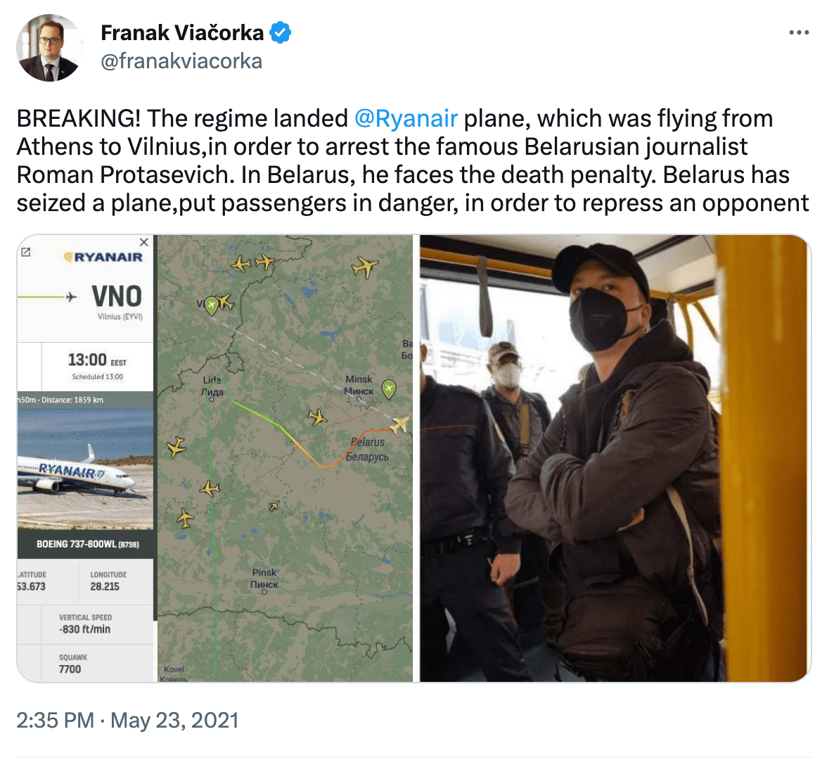Click the external link icon in flight panel
The height and width of the screenshot is (760, 827).
[x=25, y=252]
